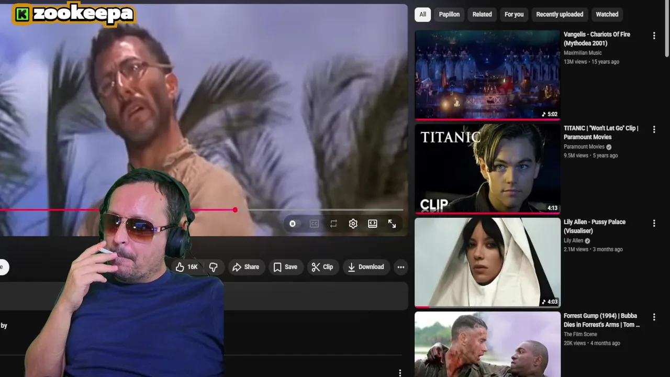Enter fullscreen with the expand arrows

click(392, 224)
